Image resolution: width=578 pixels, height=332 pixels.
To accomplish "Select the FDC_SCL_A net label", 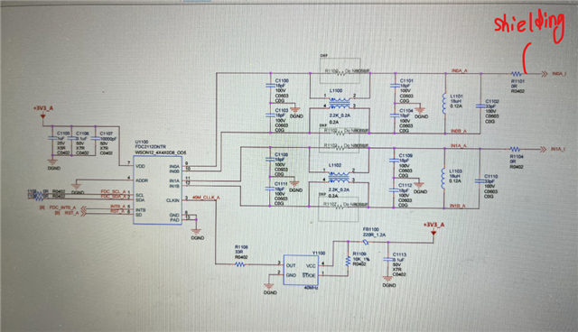I will pyautogui.click(x=113, y=192).
